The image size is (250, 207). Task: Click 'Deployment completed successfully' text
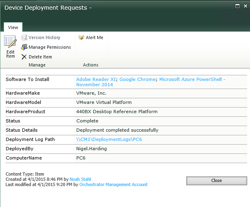click(117, 130)
